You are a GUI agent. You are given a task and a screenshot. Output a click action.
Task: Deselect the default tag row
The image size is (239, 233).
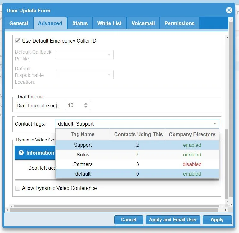coord(137,174)
